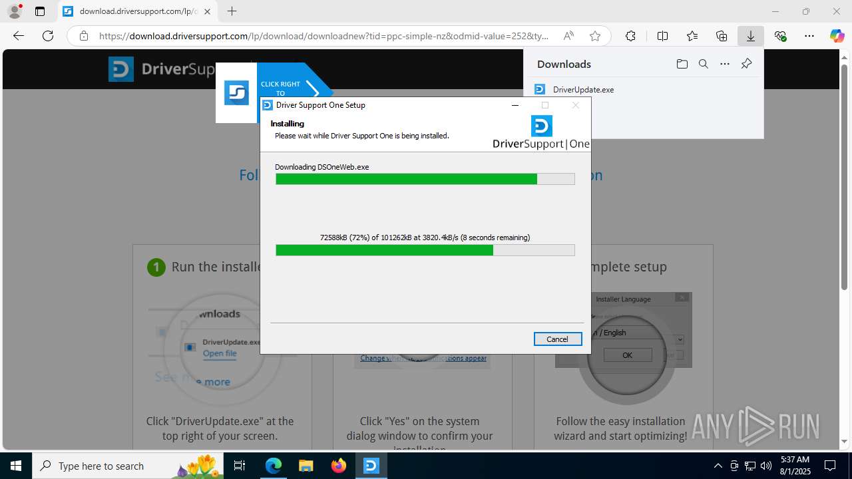Open the Windows Start menu
This screenshot has height=479, width=852.
[16, 466]
